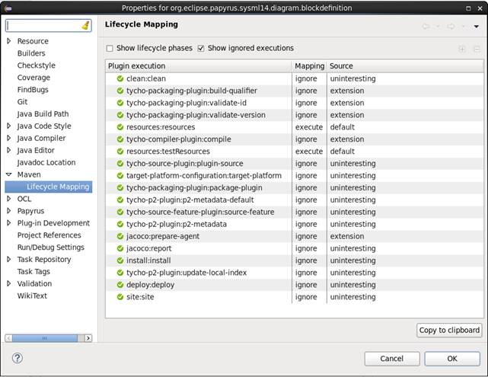Uncheck Show ignored executions checkbox
The height and width of the screenshot is (377, 488).
tap(201, 49)
